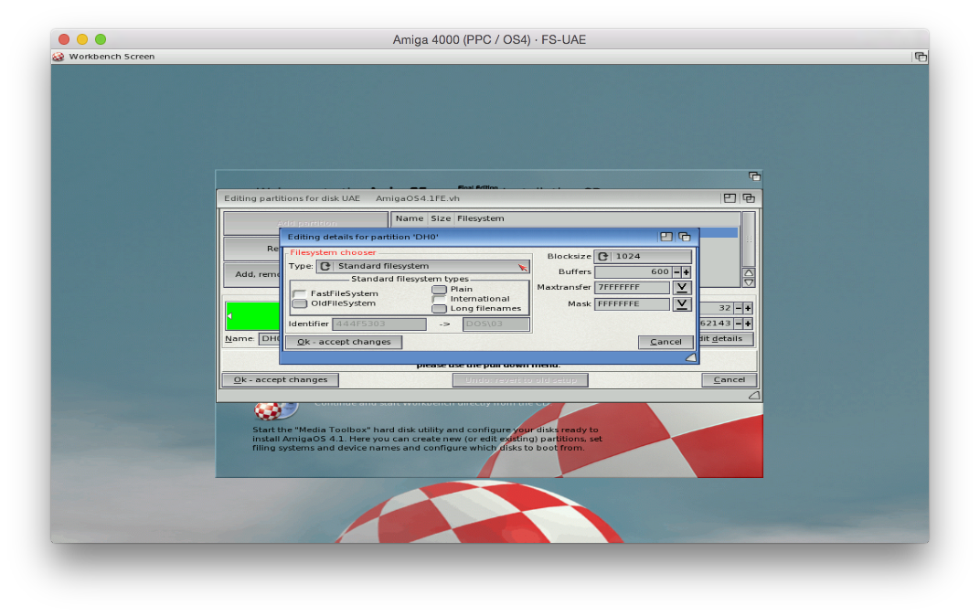This screenshot has width=980, height=616.
Task: Select the Plain filesystem option
Action: click(x=440, y=289)
